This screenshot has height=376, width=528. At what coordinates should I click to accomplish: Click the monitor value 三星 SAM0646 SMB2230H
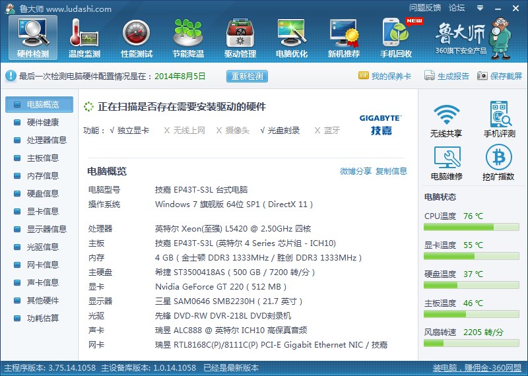tap(228, 301)
